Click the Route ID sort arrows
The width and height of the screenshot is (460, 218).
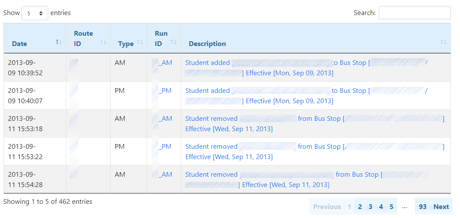tap(103, 42)
